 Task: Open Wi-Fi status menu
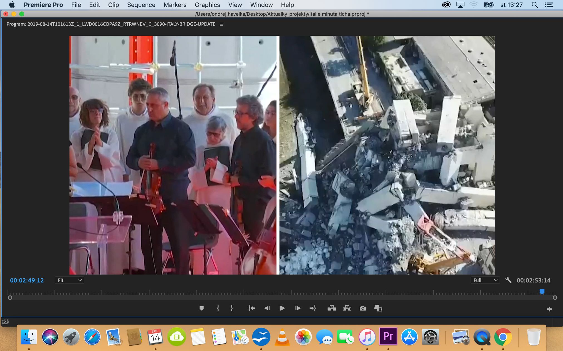click(474, 5)
